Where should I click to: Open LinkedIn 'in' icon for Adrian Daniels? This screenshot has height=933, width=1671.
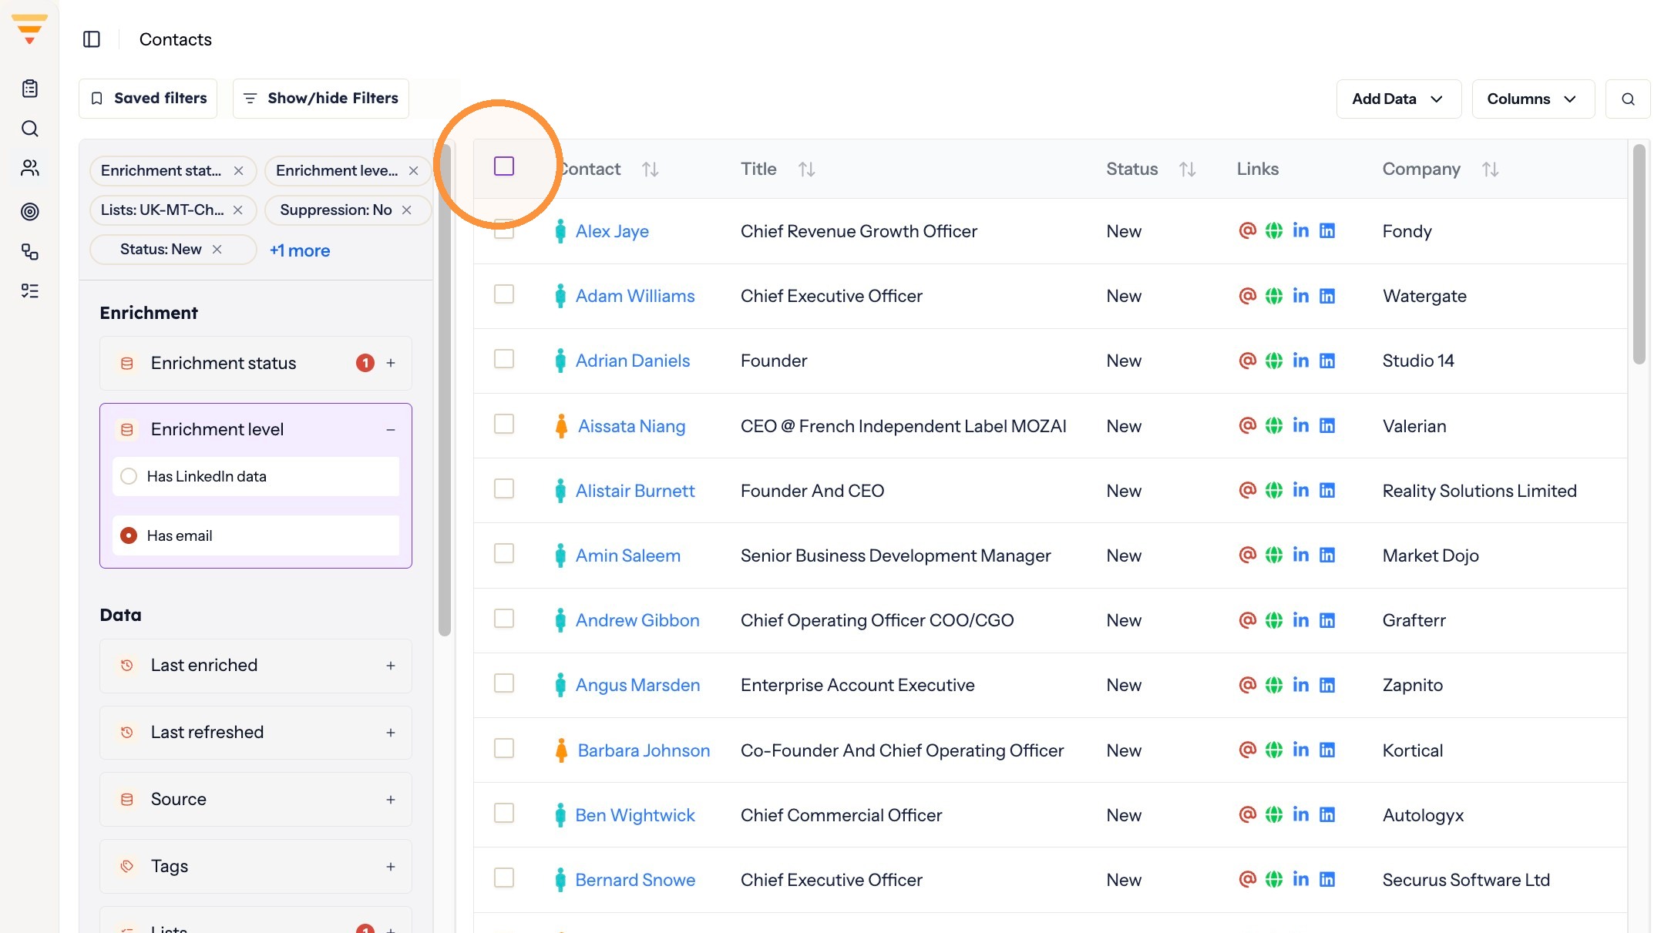click(1300, 360)
